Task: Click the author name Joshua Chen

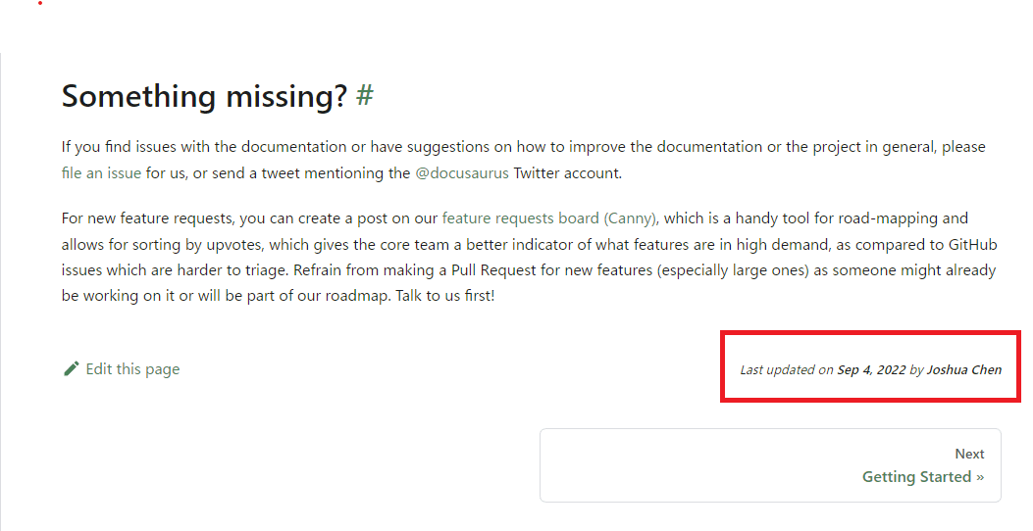Action: pyautogui.click(x=963, y=369)
